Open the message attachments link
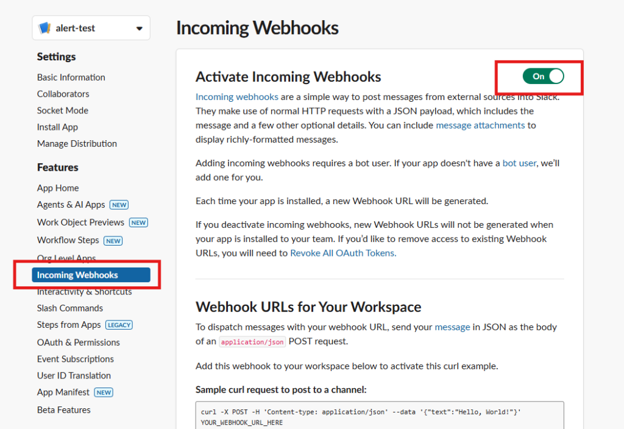 pyautogui.click(x=480, y=125)
